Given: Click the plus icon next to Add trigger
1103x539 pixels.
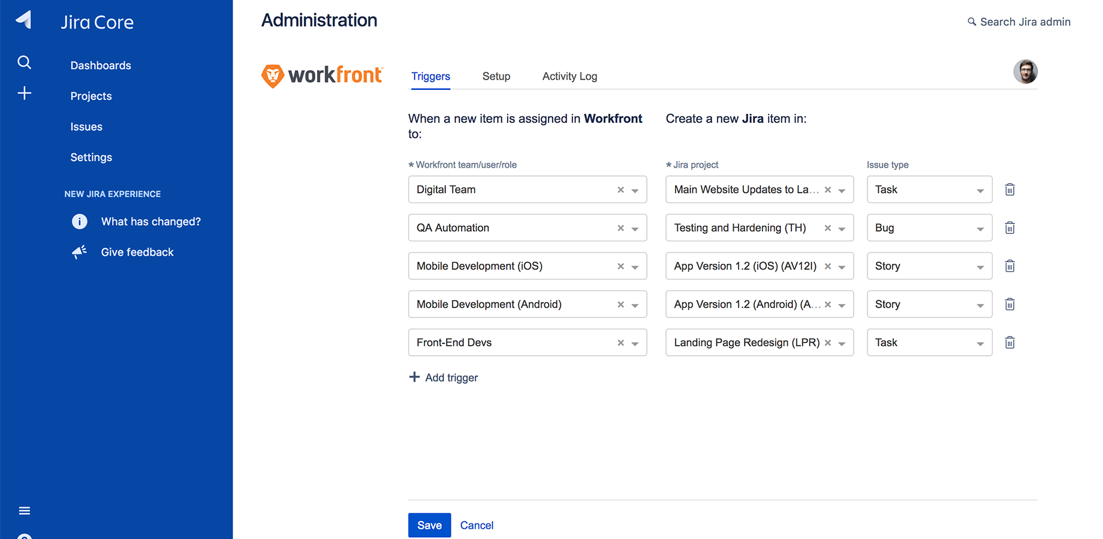Looking at the screenshot, I should pos(414,377).
